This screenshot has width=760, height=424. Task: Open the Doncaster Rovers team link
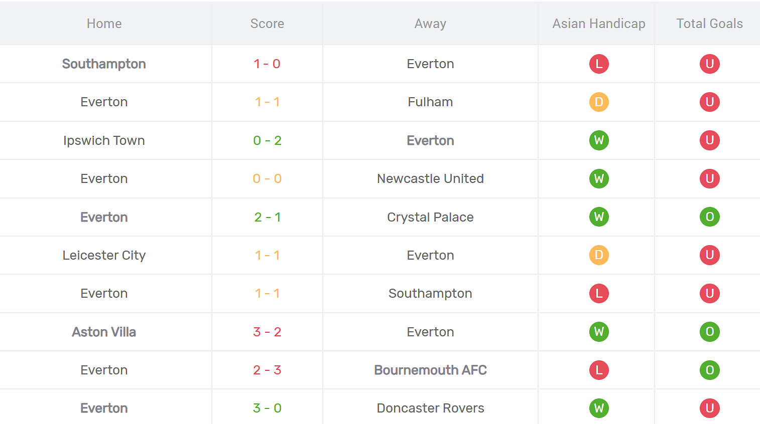[x=430, y=408]
